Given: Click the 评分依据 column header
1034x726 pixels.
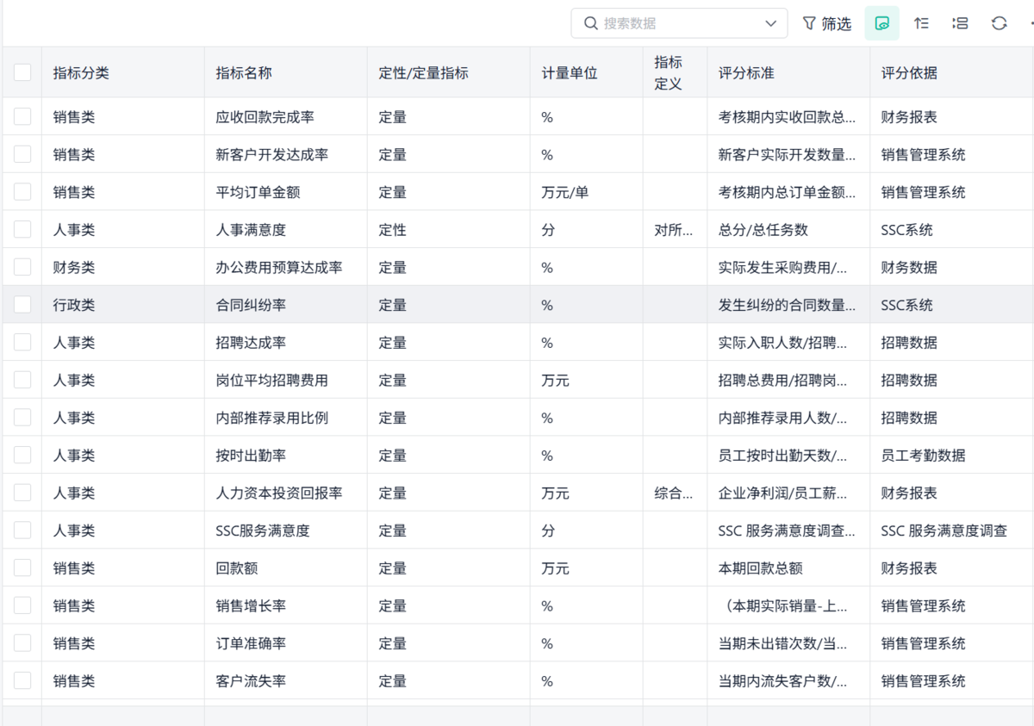Looking at the screenshot, I should point(952,72).
